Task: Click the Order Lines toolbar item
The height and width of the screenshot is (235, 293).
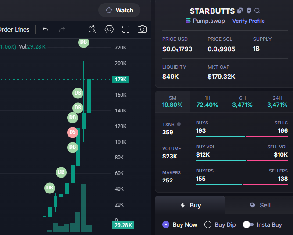Action: point(14,29)
